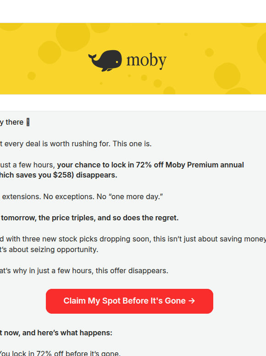The image size is (266, 356).
Task: Click the bold '72% off Moby Premium annual' text
Action: pyautogui.click(x=190, y=165)
